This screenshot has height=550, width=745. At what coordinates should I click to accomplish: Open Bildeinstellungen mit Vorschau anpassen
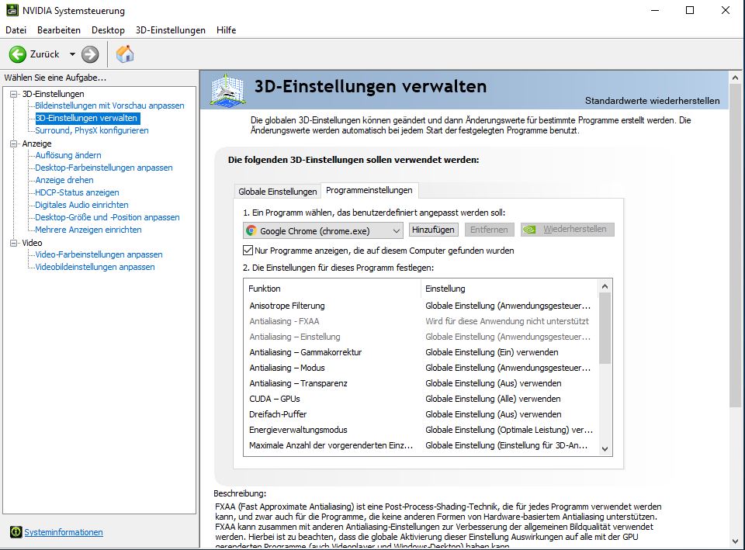pyautogui.click(x=109, y=106)
